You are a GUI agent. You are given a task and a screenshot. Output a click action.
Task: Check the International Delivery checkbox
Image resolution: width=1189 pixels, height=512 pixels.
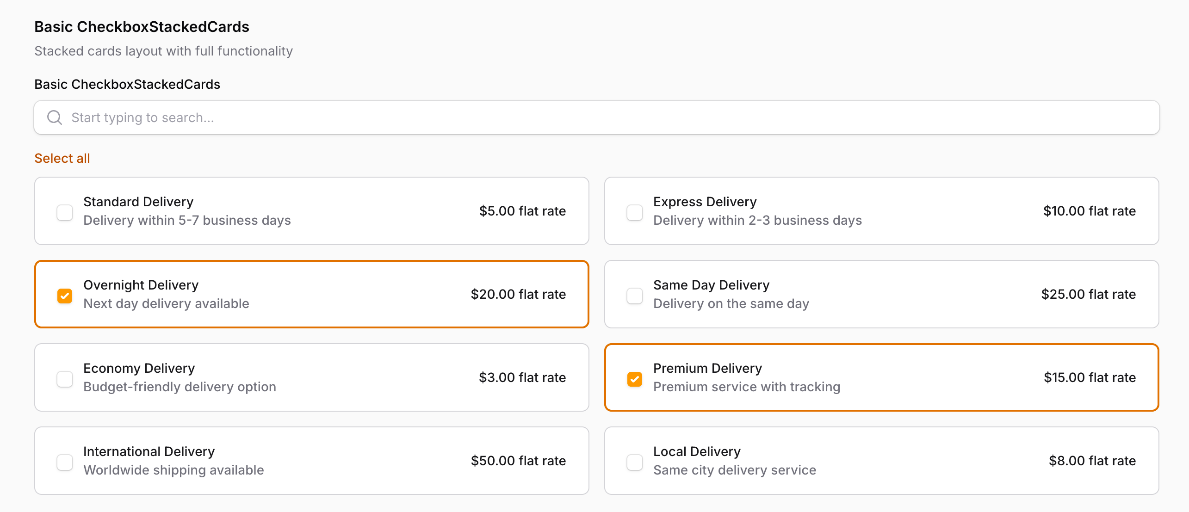pyautogui.click(x=65, y=463)
